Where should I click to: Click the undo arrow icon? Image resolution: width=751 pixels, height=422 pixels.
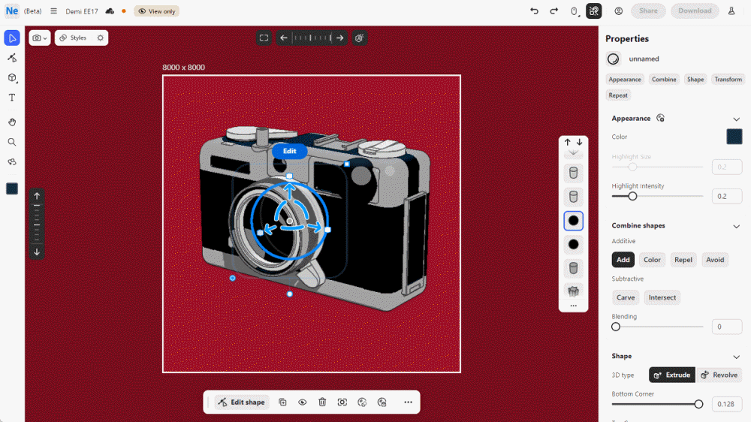pos(534,11)
